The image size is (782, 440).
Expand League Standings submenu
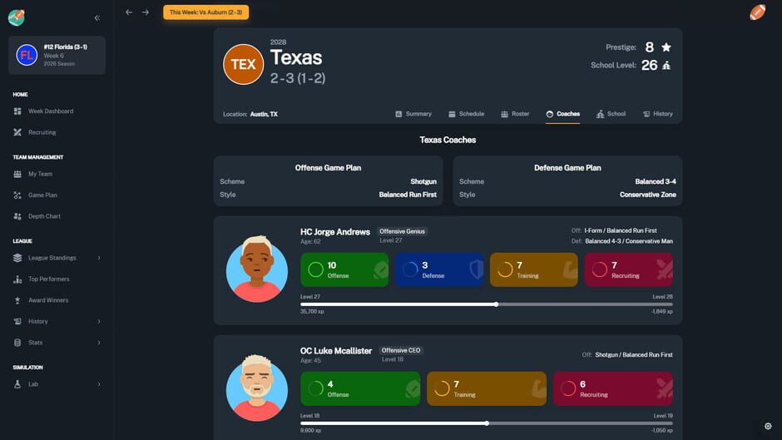pyautogui.click(x=98, y=258)
